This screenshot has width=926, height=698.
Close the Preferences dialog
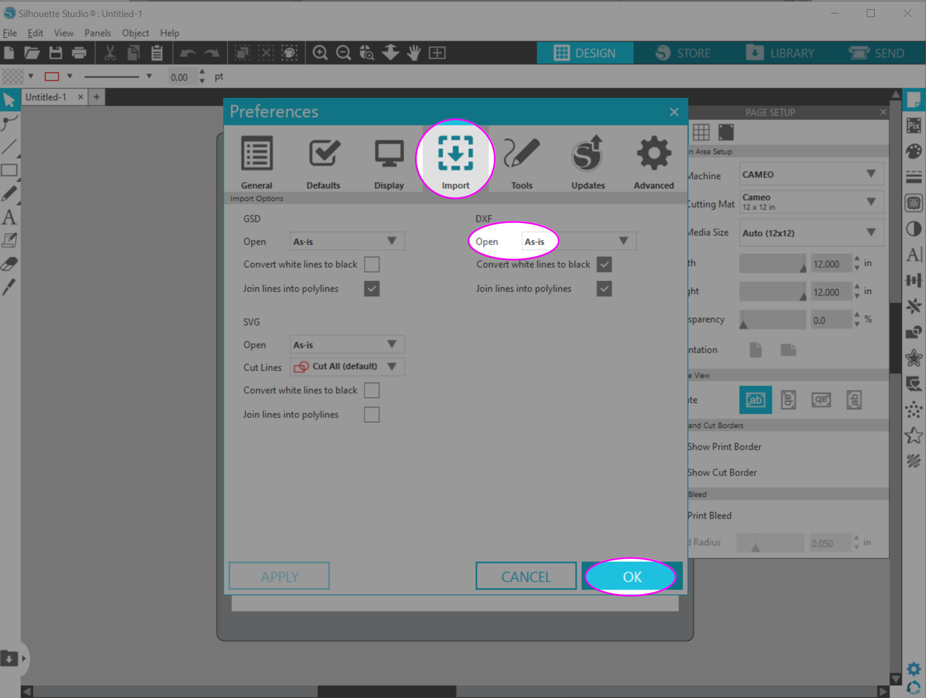point(674,112)
